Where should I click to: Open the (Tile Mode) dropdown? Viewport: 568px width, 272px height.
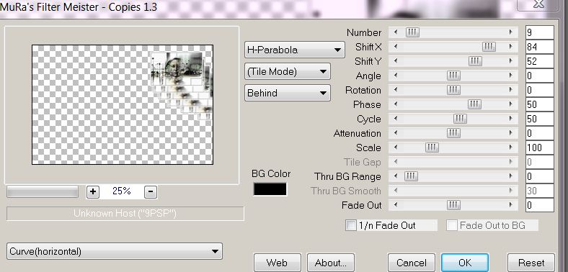(288, 72)
